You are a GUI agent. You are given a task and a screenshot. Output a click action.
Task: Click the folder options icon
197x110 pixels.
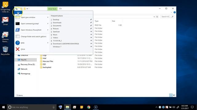(18, 36)
